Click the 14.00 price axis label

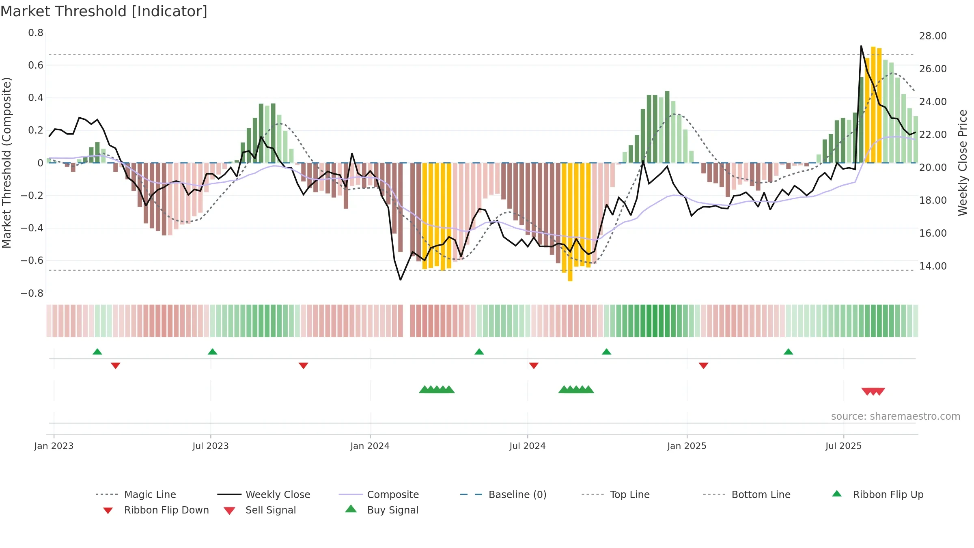point(933,266)
